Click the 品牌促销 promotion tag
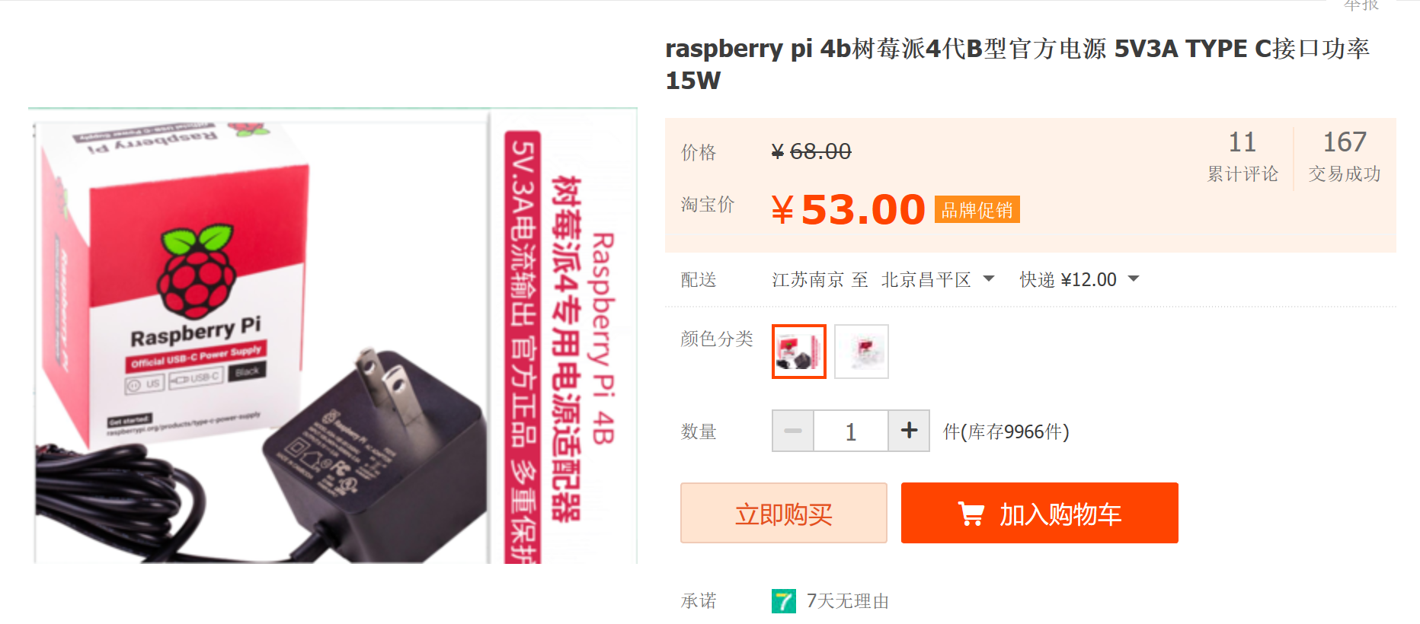This screenshot has height=624, width=1420. (x=977, y=210)
